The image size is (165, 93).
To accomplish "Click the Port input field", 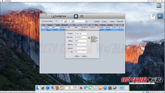I will [80, 52].
